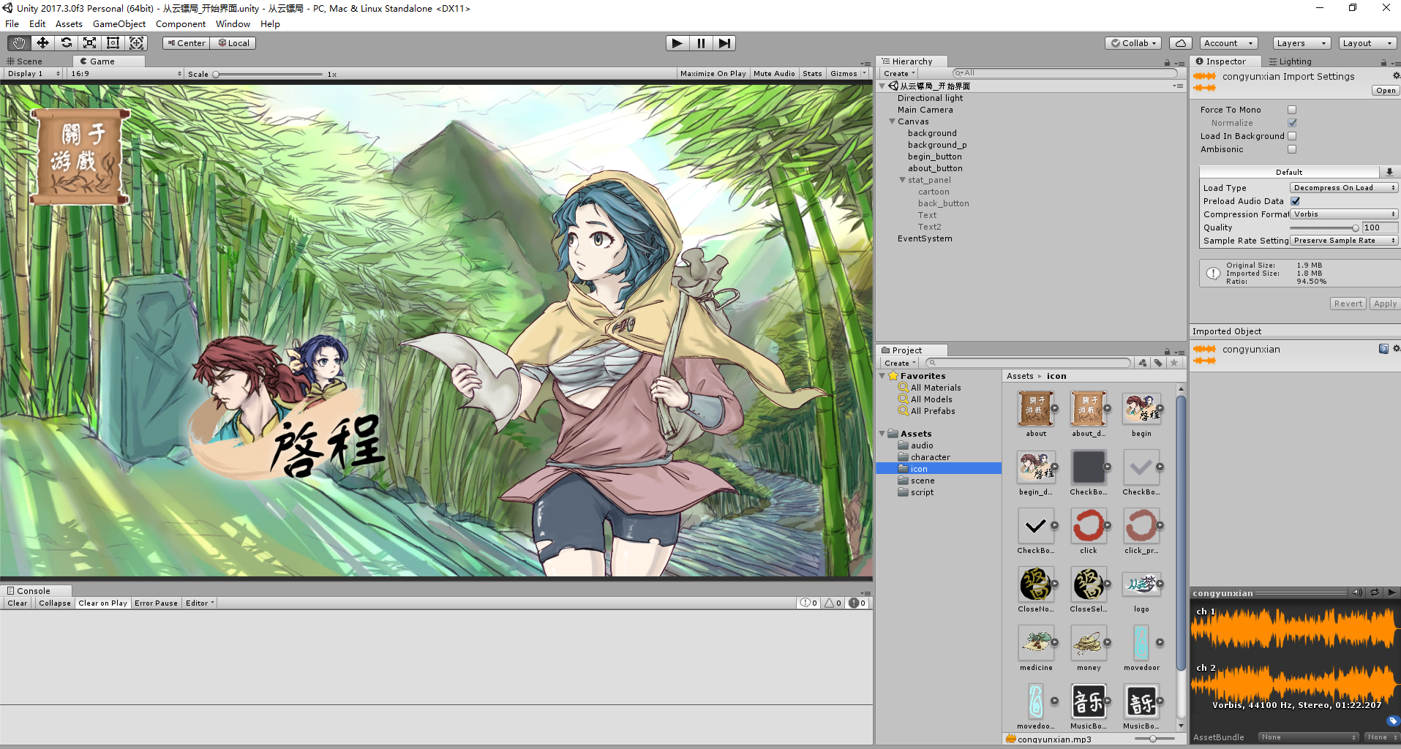Select the Rect Transform tool

click(x=113, y=43)
